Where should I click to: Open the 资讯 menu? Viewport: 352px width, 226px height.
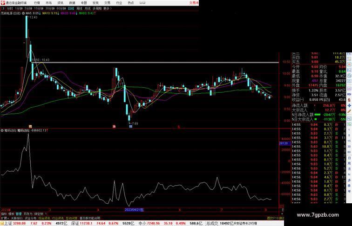(60, 3)
